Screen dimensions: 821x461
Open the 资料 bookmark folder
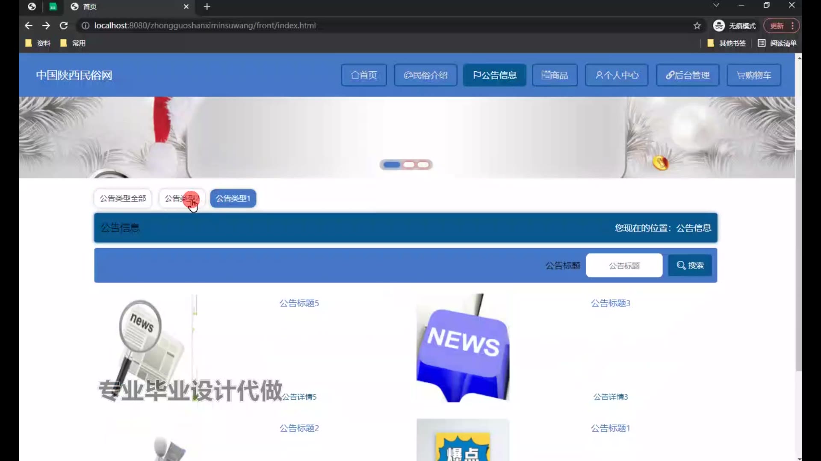(x=38, y=43)
